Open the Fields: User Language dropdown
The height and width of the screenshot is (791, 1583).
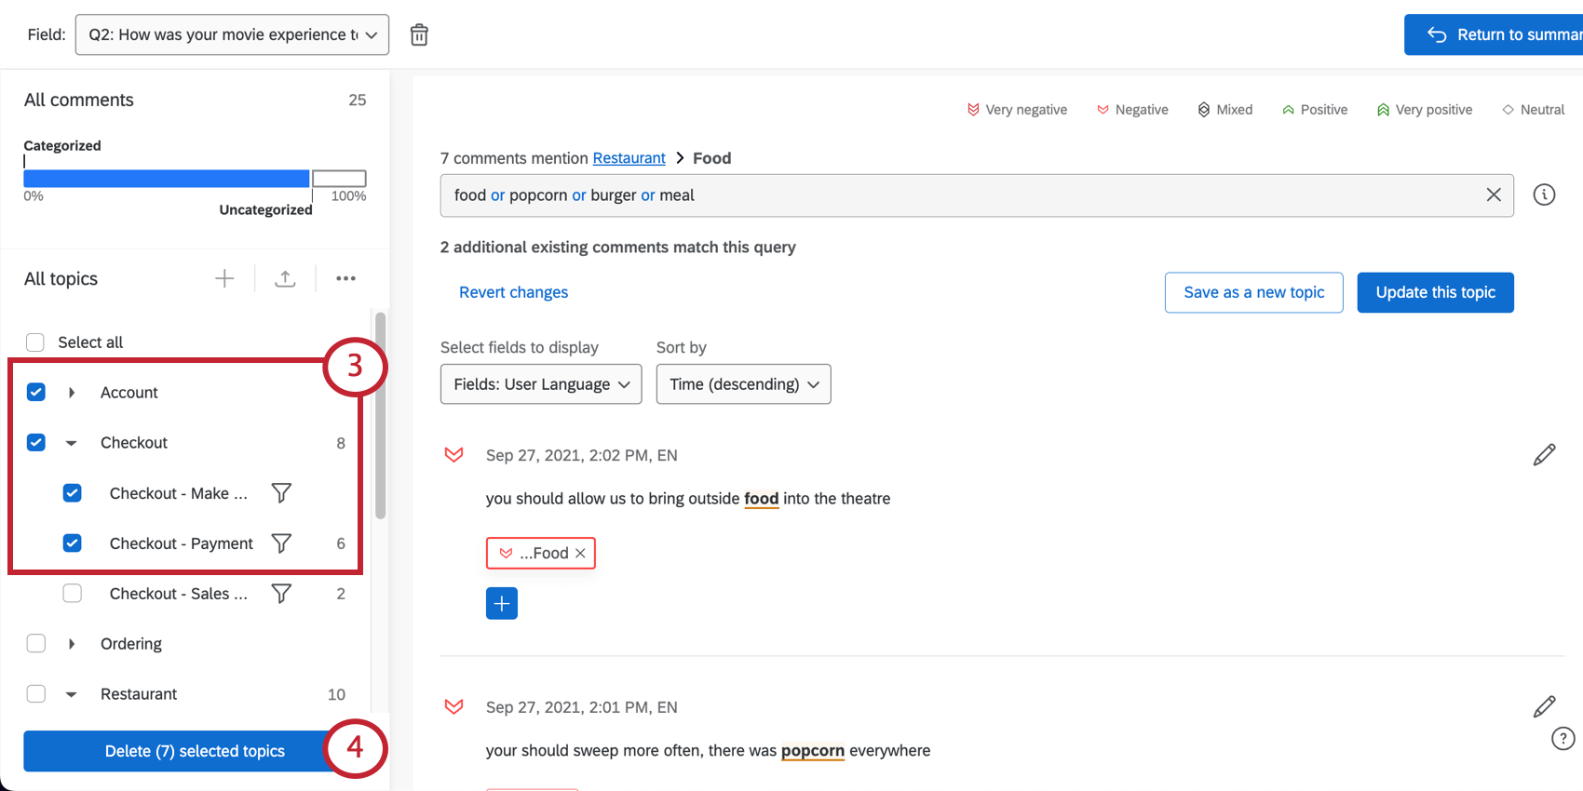coord(540,383)
